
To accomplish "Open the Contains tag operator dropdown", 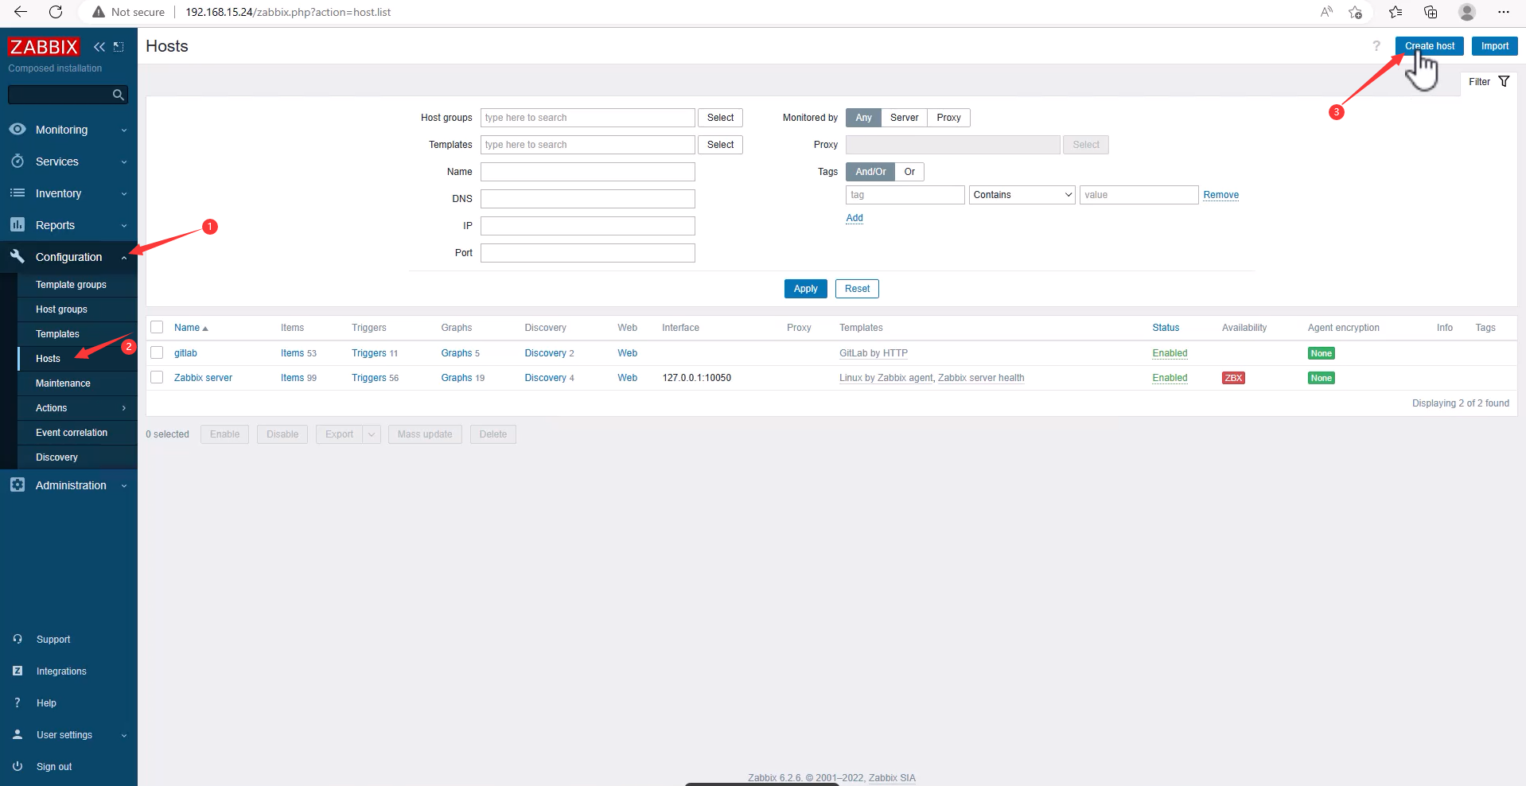I will click(x=1022, y=195).
